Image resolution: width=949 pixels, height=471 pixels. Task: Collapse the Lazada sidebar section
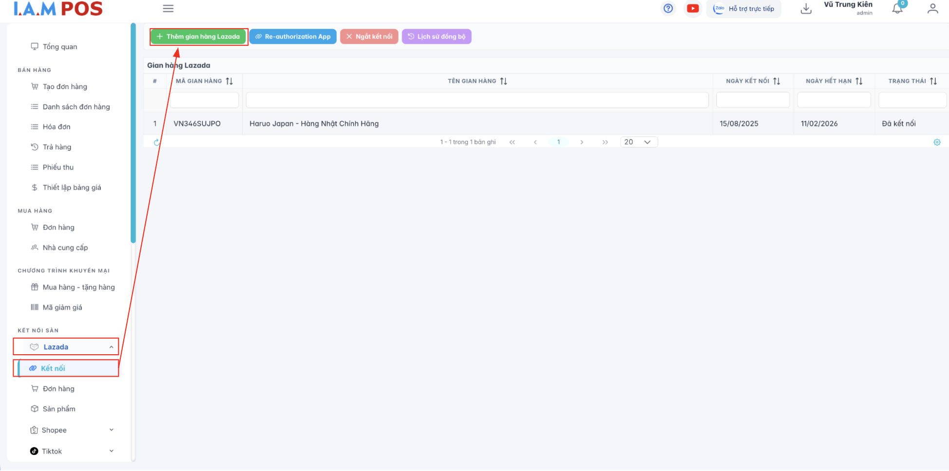point(111,347)
